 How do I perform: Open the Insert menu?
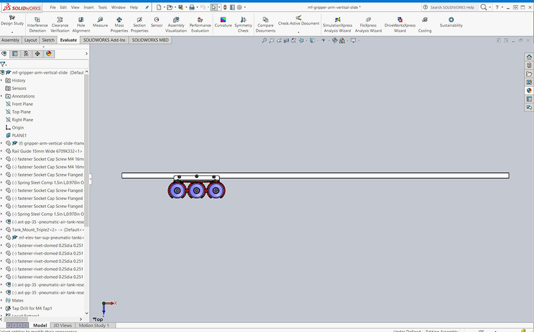click(x=89, y=7)
